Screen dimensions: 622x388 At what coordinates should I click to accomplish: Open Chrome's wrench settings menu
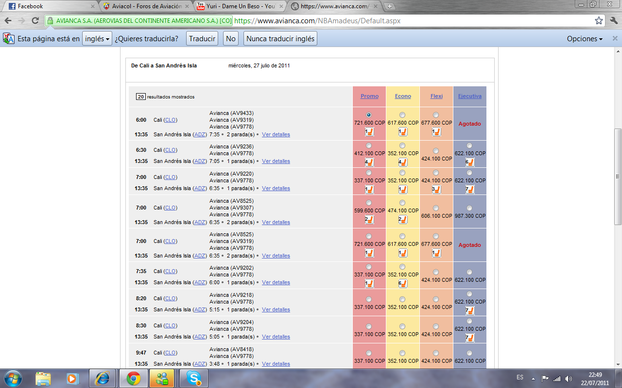613,21
